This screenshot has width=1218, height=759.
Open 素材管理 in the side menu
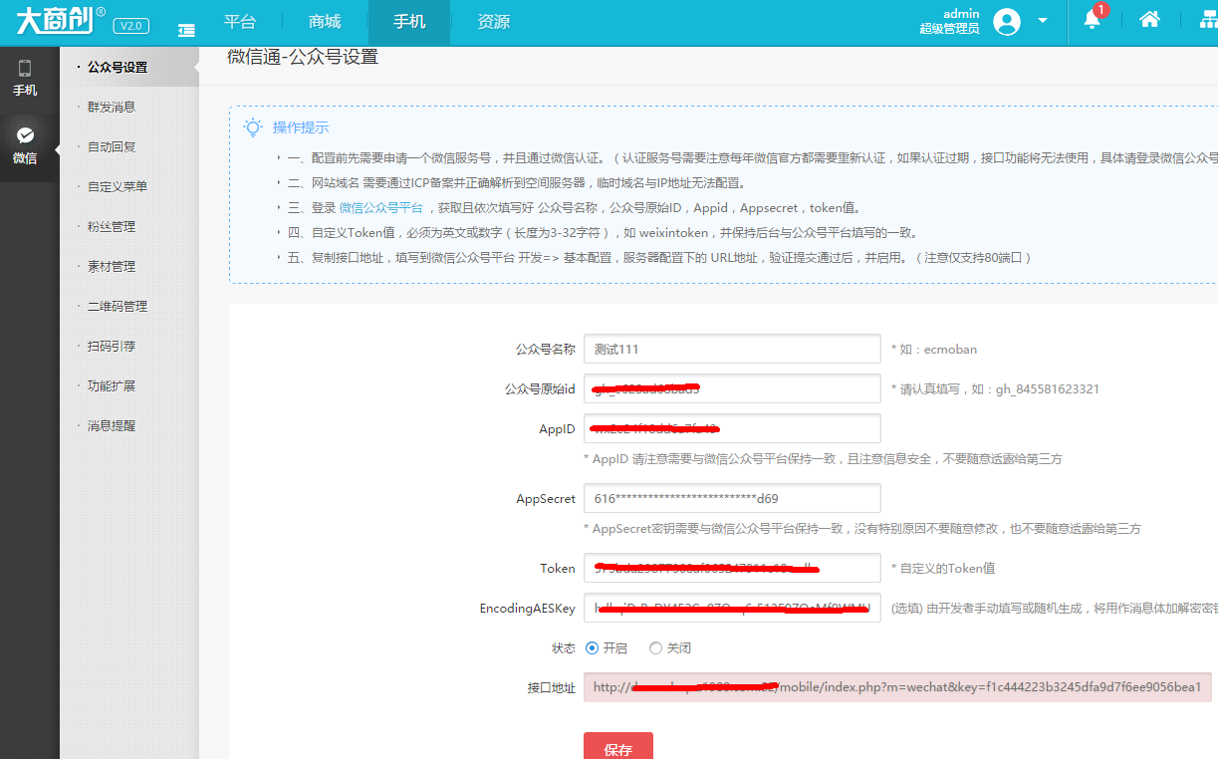point(112,266)
